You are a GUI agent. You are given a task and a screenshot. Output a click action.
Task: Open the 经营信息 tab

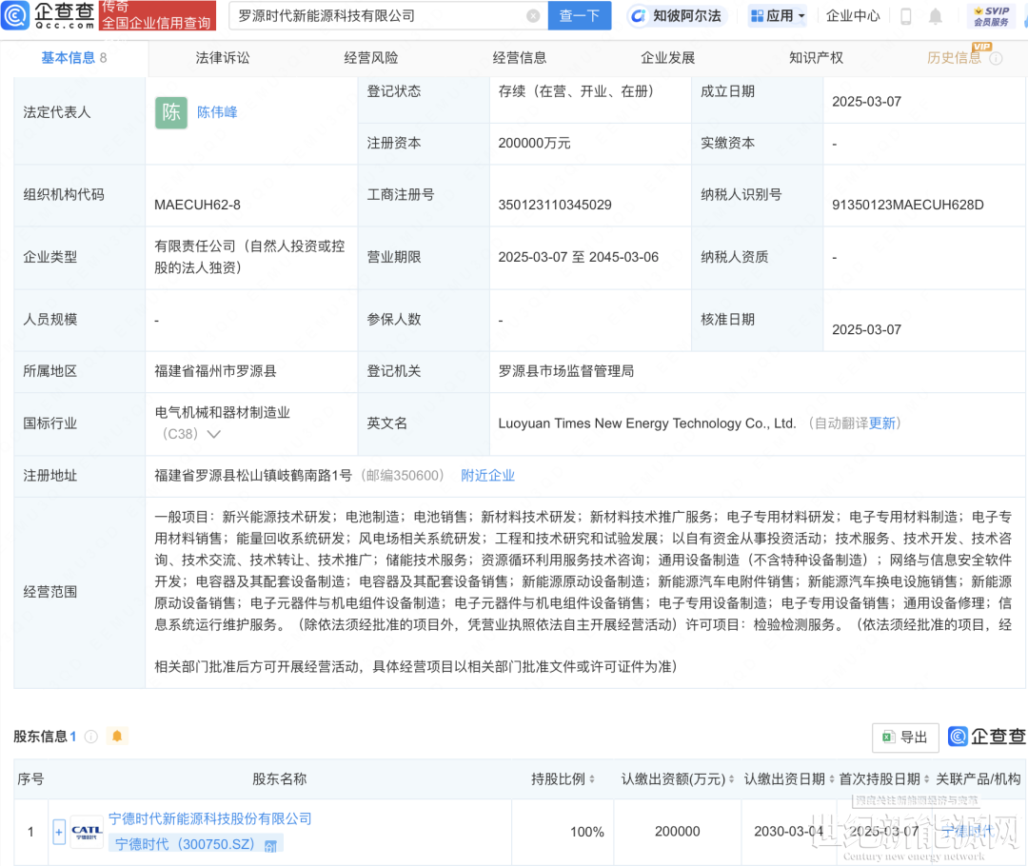point(520,58)
